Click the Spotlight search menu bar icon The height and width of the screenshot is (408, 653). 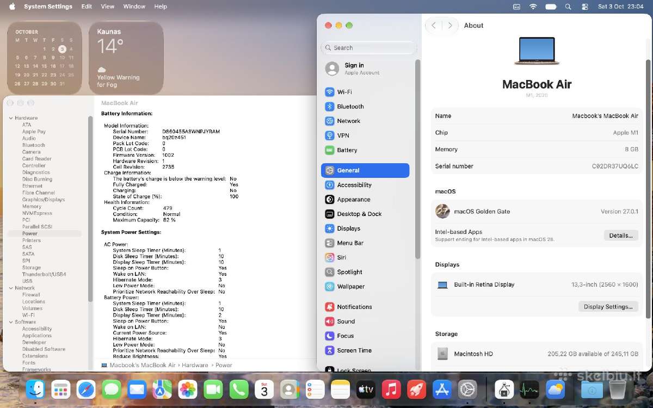click(x=568, y=7)
